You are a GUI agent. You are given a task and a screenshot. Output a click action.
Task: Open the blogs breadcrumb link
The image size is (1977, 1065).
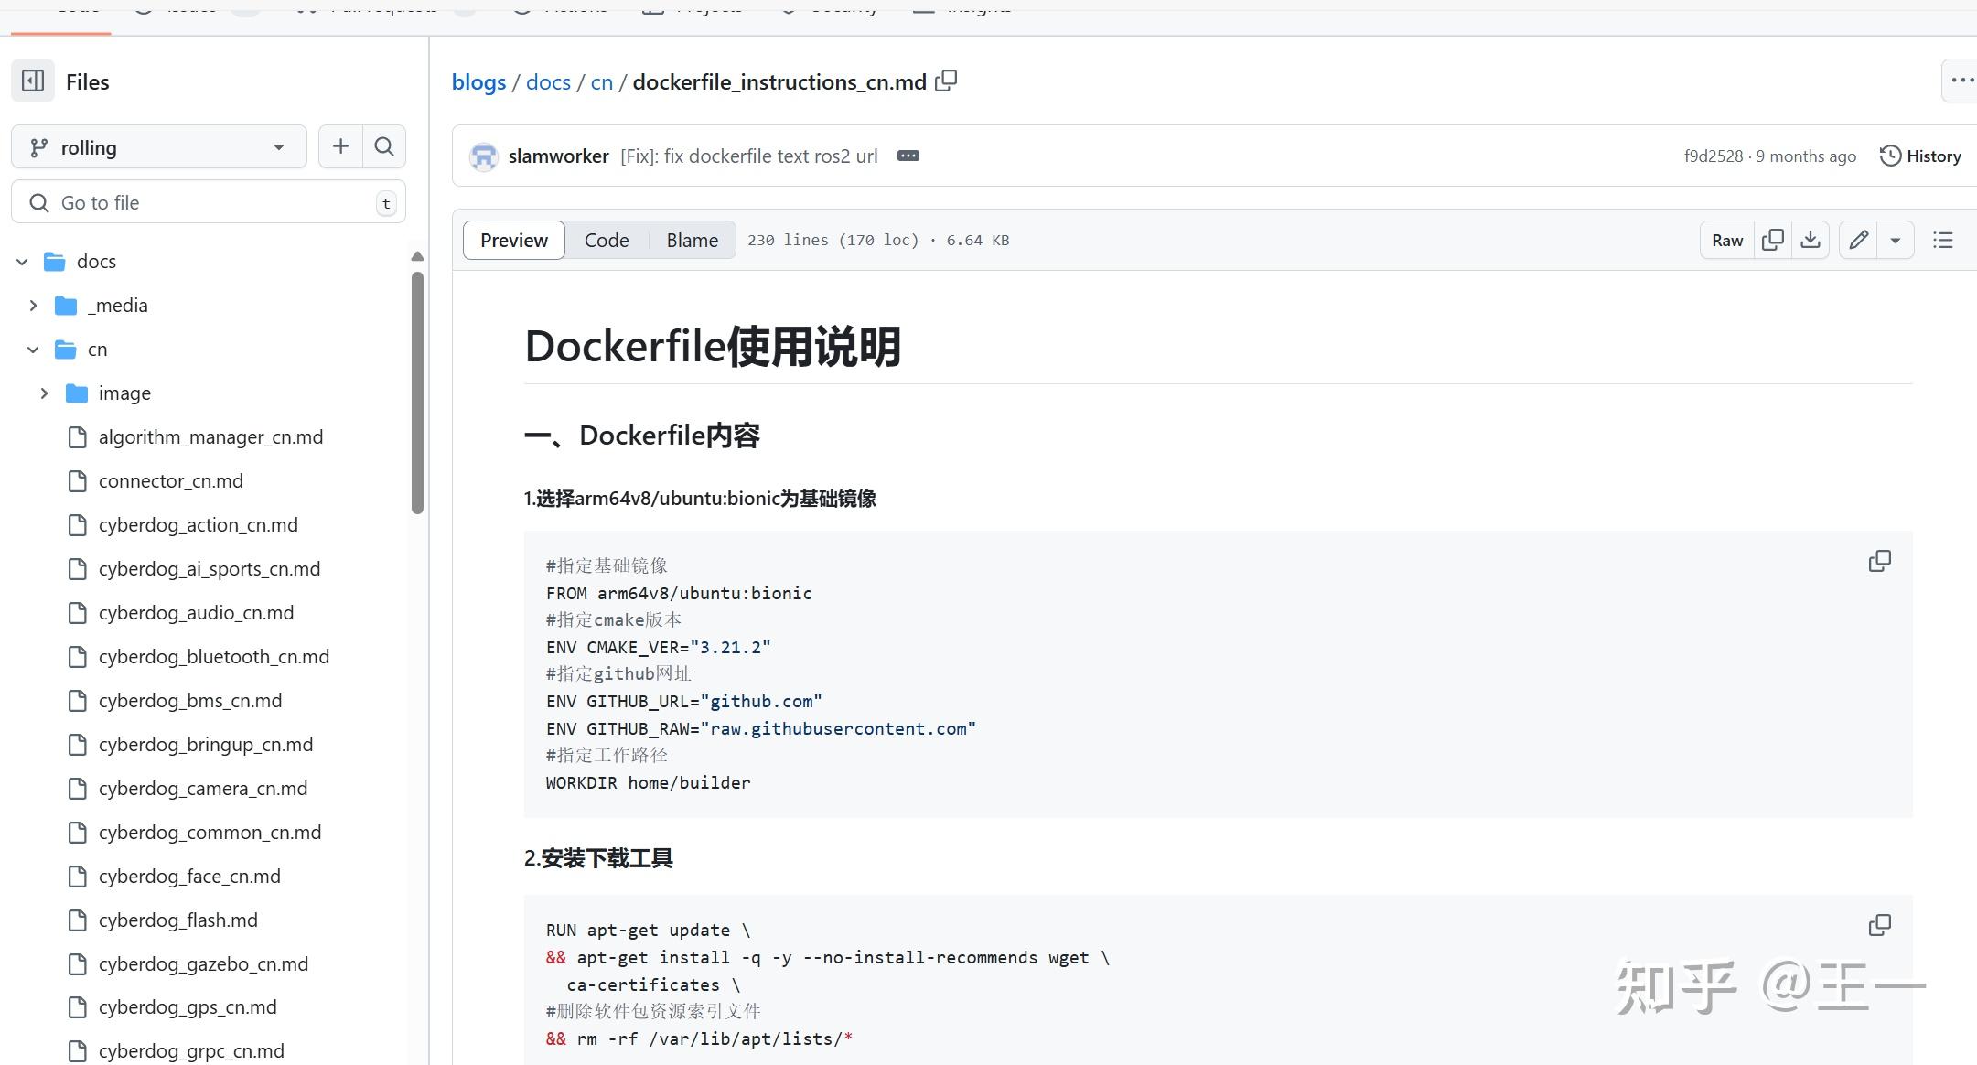[x=478, y=81]
